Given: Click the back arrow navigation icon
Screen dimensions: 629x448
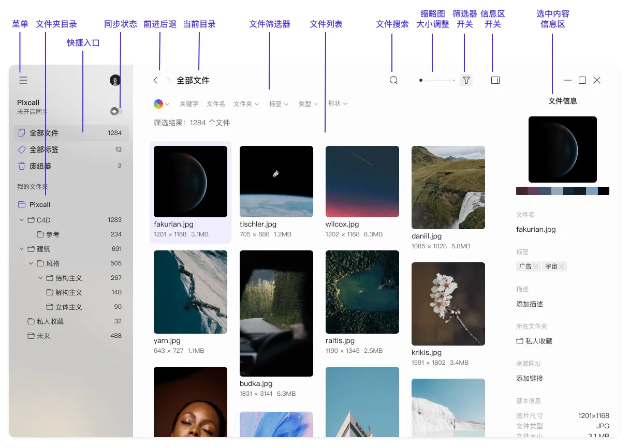Looking at the screenshot, I should pyautogui.click(x=155, y=80).
